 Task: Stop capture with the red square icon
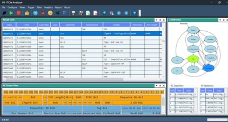19,13
